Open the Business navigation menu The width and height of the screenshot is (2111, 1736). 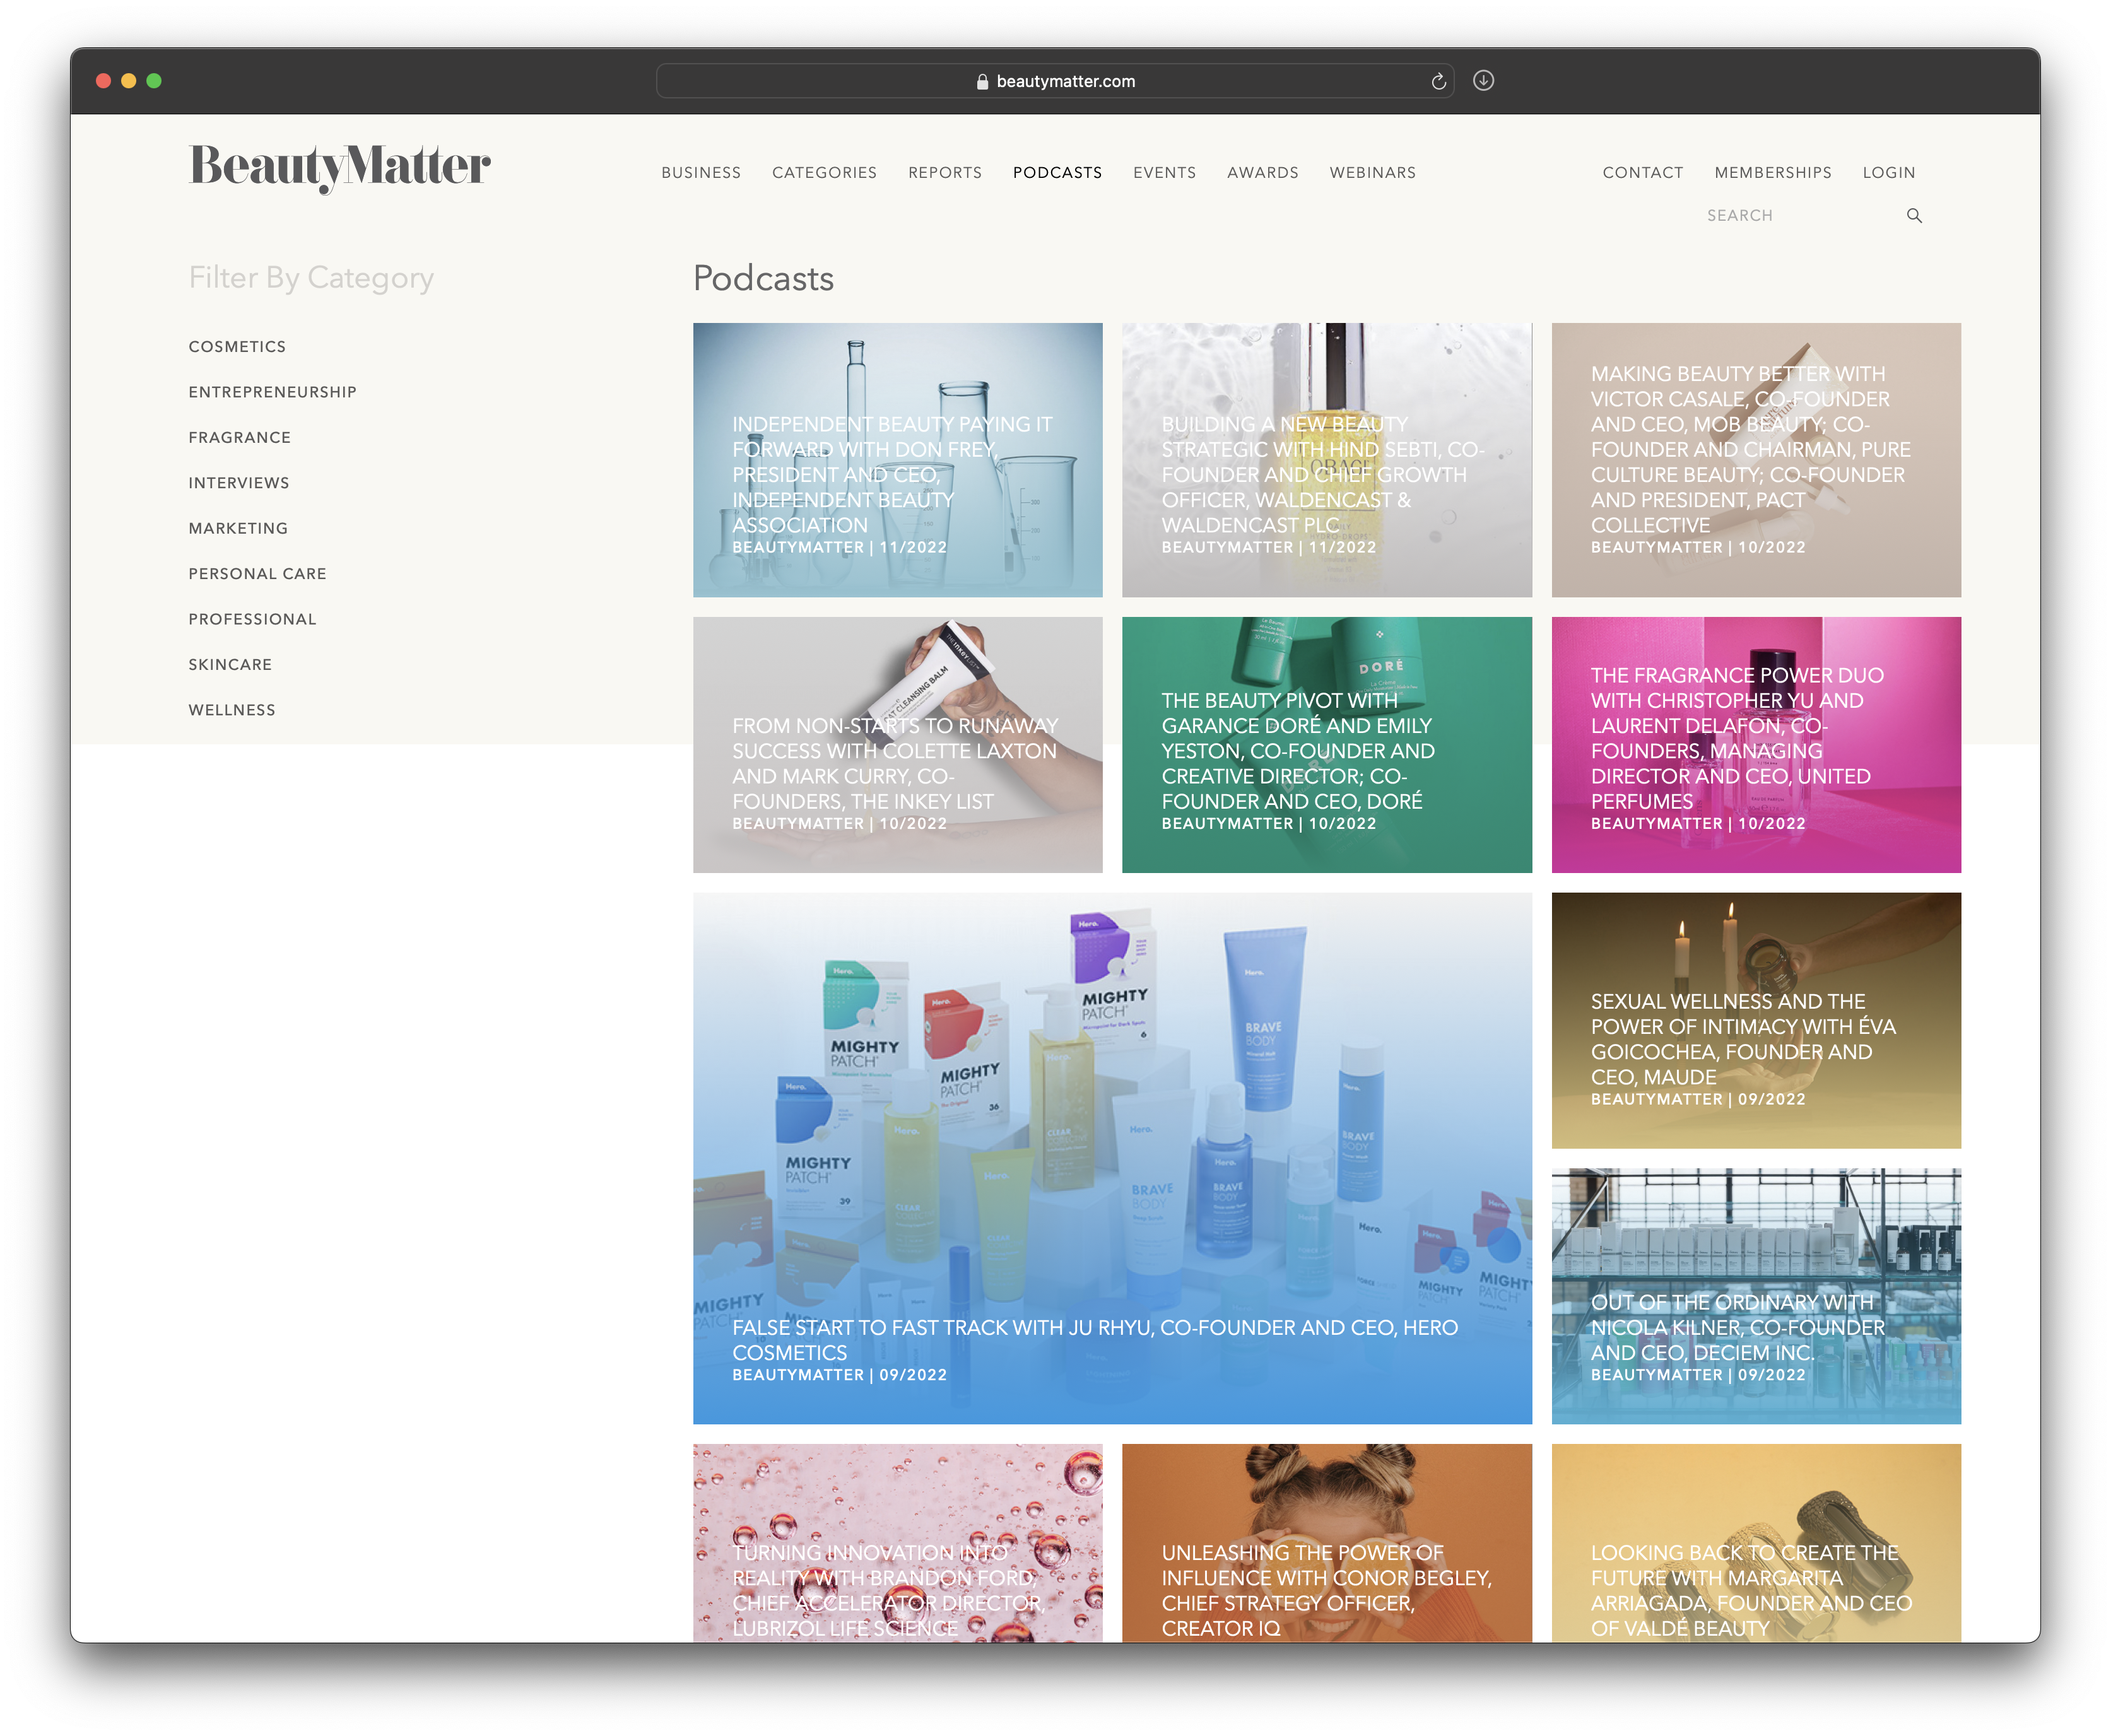point(701,173)
